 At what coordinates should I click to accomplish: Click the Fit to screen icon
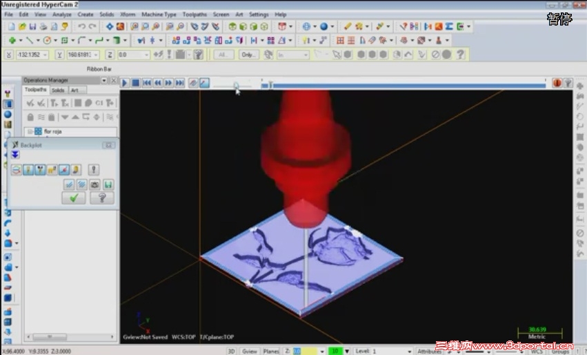click(110, 27)
